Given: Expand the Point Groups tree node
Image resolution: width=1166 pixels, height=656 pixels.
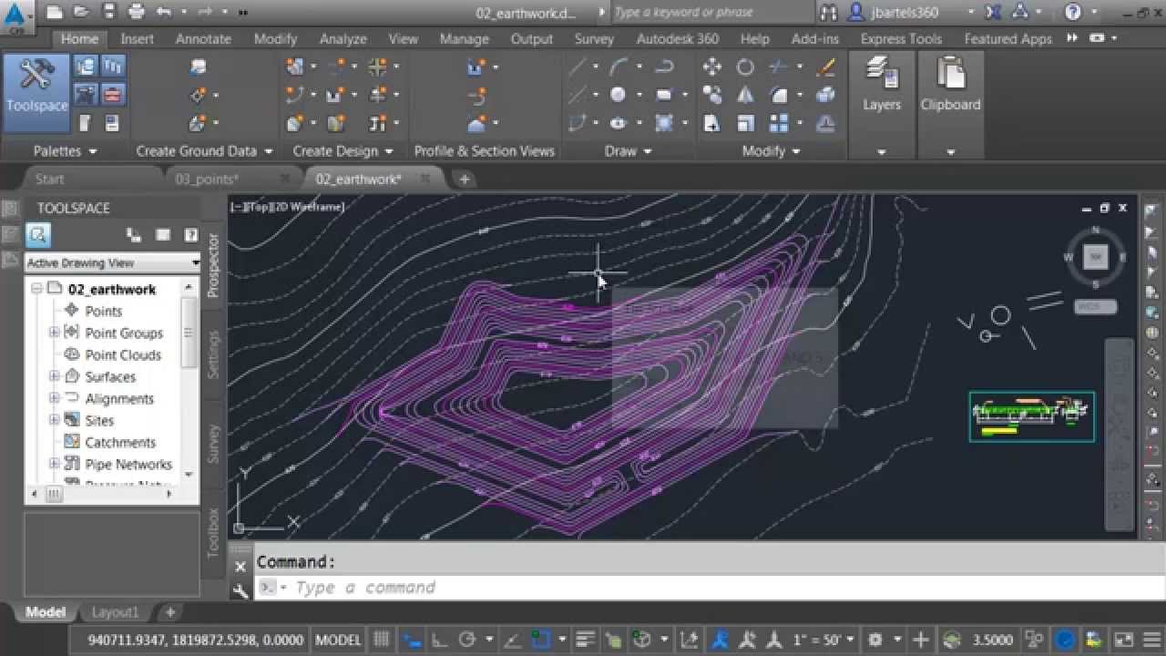Looking at the screenshot, I should 54,333.
